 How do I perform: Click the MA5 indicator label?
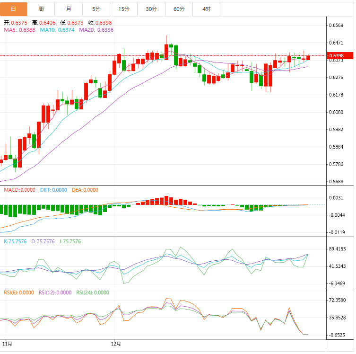point(19,30)
